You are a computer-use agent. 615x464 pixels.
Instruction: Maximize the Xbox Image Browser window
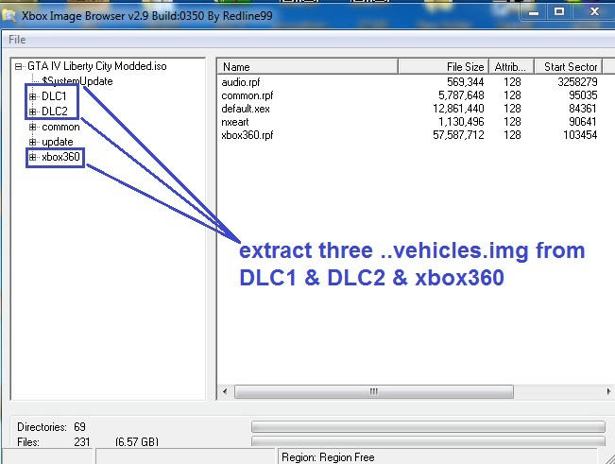pyautogui.click(x=558, y=11)
